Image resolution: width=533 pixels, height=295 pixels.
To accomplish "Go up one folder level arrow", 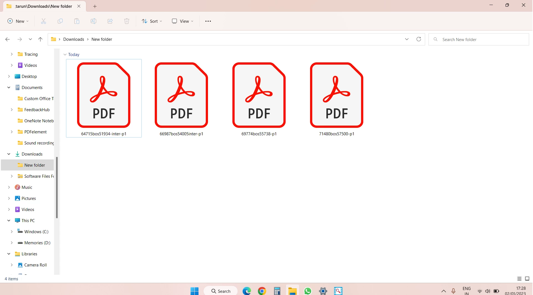I will click(x=40, y=39).
